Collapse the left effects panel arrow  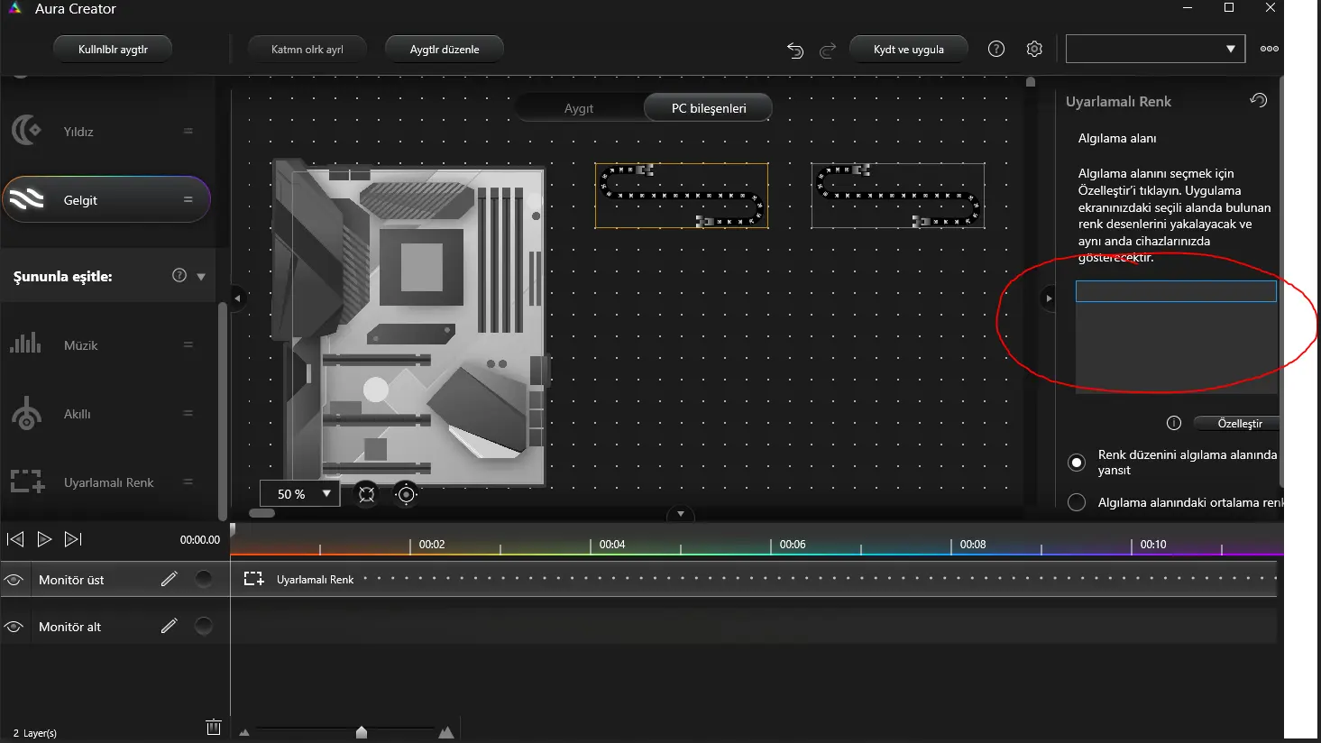point(237,298)
